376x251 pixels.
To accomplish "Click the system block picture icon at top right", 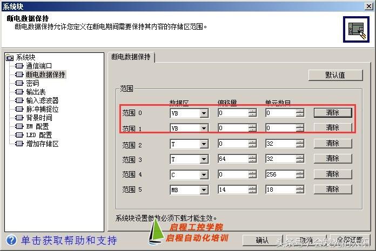I will pos(356,30).
